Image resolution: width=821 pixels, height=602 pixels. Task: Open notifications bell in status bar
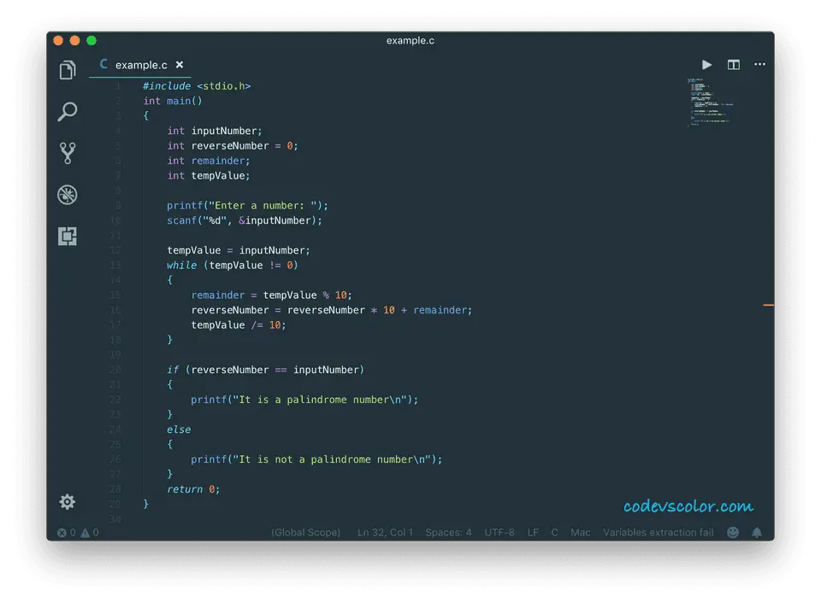click(757, 532)
